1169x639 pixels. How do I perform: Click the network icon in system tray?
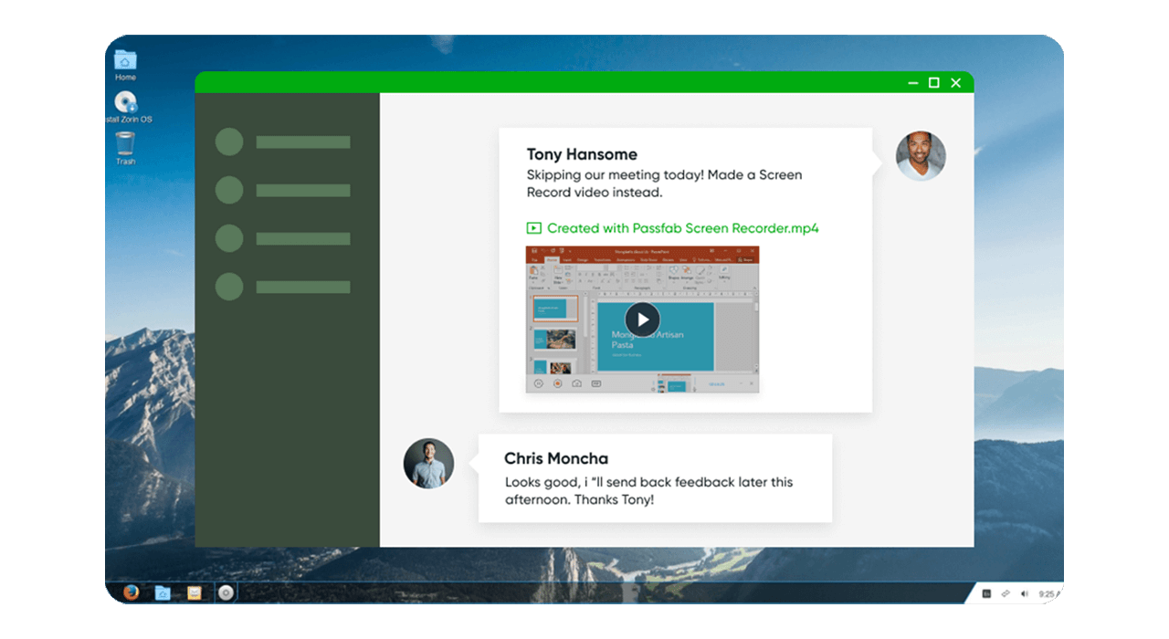[x=1005, y=593]
